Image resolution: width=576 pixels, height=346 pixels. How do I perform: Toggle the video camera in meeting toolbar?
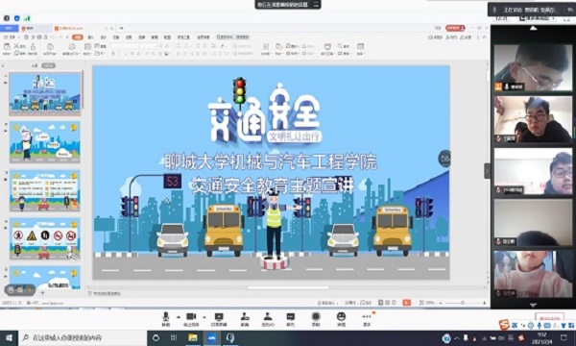191,319
